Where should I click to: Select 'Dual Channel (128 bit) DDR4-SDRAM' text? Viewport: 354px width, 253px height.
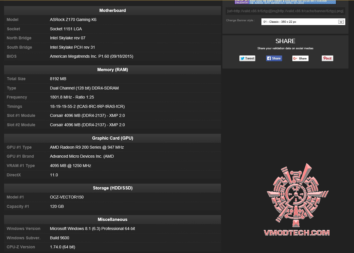pyautogui.click(x=84, y=88)
